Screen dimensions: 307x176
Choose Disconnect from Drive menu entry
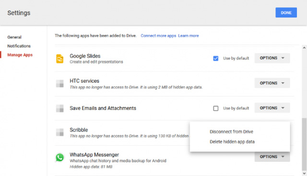pos(231,132)
